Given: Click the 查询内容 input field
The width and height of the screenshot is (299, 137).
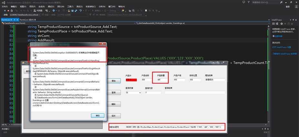Looking at the screenshot, I should tap(153, 93).
